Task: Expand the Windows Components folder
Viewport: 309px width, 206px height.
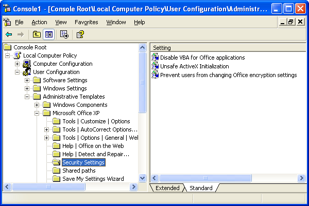Action: click(x=37, y=105)
